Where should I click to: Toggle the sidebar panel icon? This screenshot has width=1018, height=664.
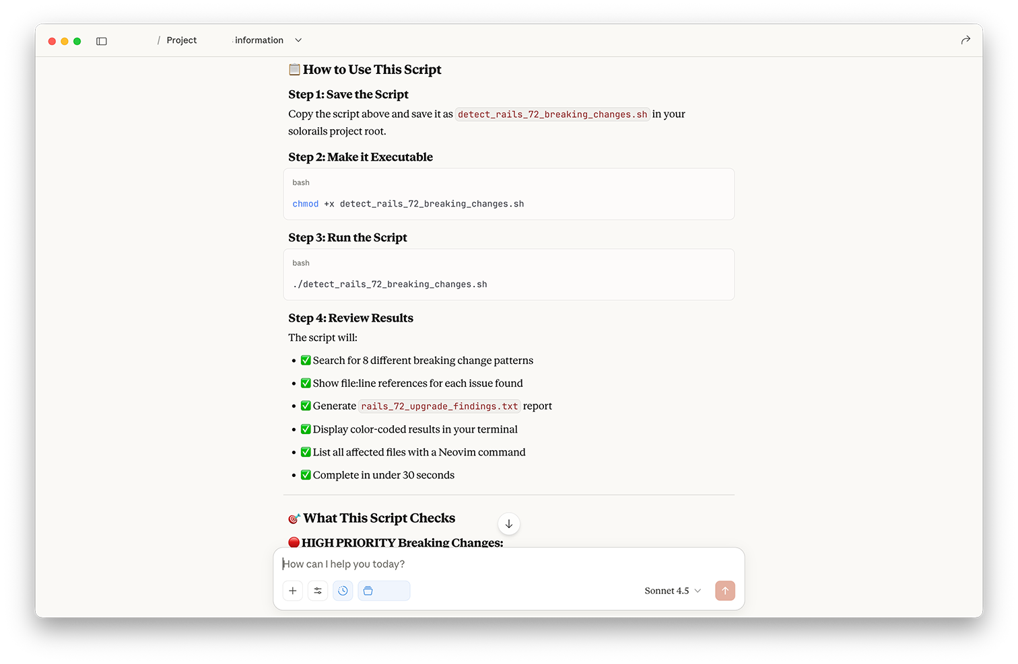102,41
